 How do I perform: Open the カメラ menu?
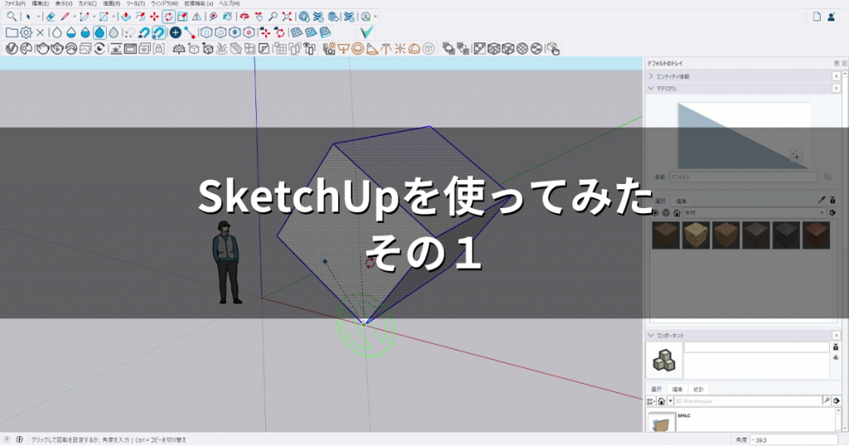click(87, 4)
